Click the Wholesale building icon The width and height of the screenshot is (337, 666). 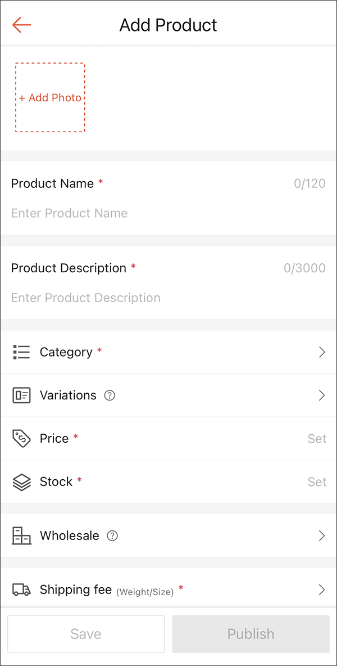[x=21, y=535]
